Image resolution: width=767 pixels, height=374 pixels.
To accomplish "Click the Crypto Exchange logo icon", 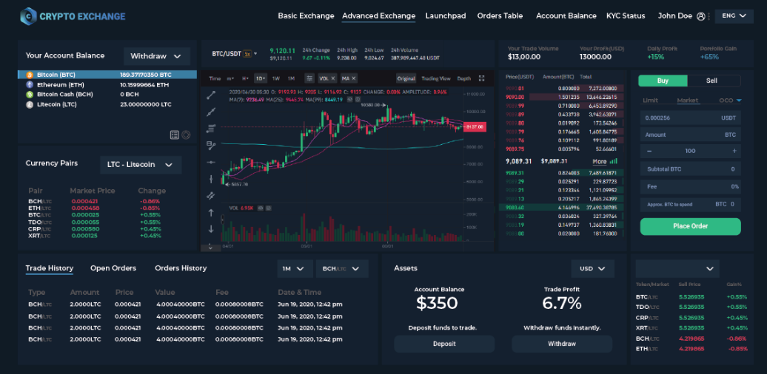I will coord(28,16).
